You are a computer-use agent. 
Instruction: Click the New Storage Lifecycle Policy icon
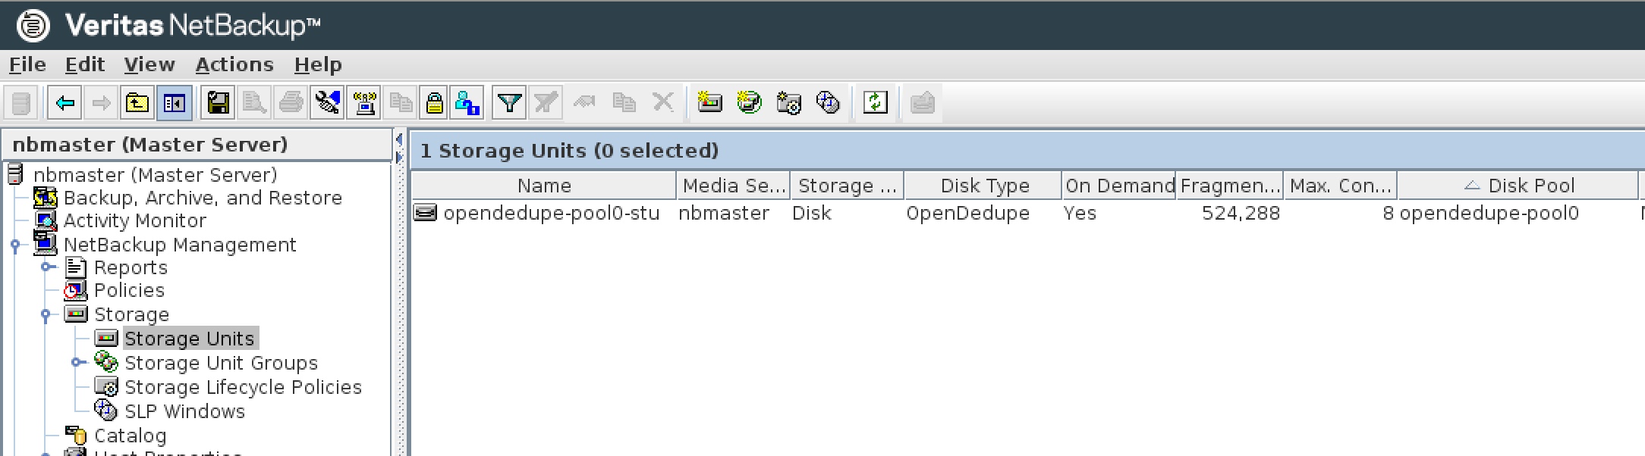click(788, 102)
